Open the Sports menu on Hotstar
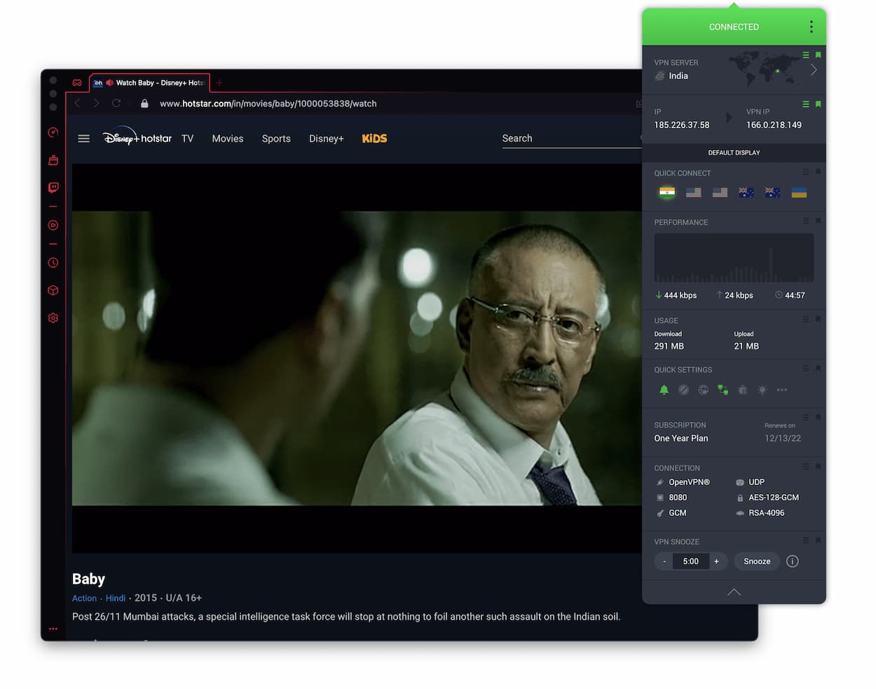876x689 pixels. click(x=276, y=138)
